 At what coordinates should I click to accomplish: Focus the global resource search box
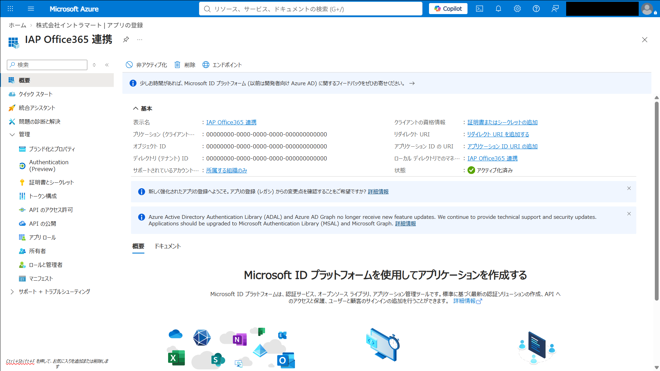(311, 9)
